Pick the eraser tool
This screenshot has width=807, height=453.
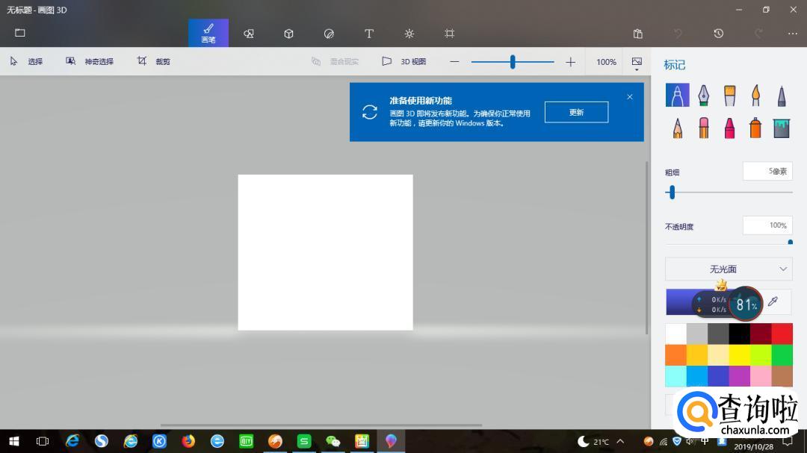(703, 128)
